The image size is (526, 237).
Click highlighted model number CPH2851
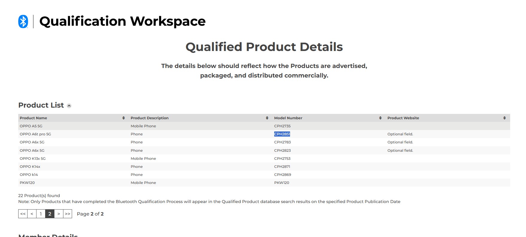click(x=282, y=134)
